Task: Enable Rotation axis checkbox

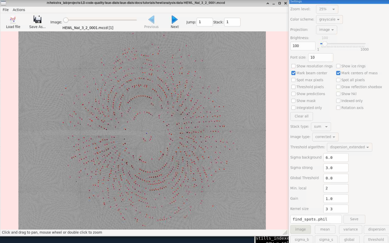Action: click(x=338, y=108)
